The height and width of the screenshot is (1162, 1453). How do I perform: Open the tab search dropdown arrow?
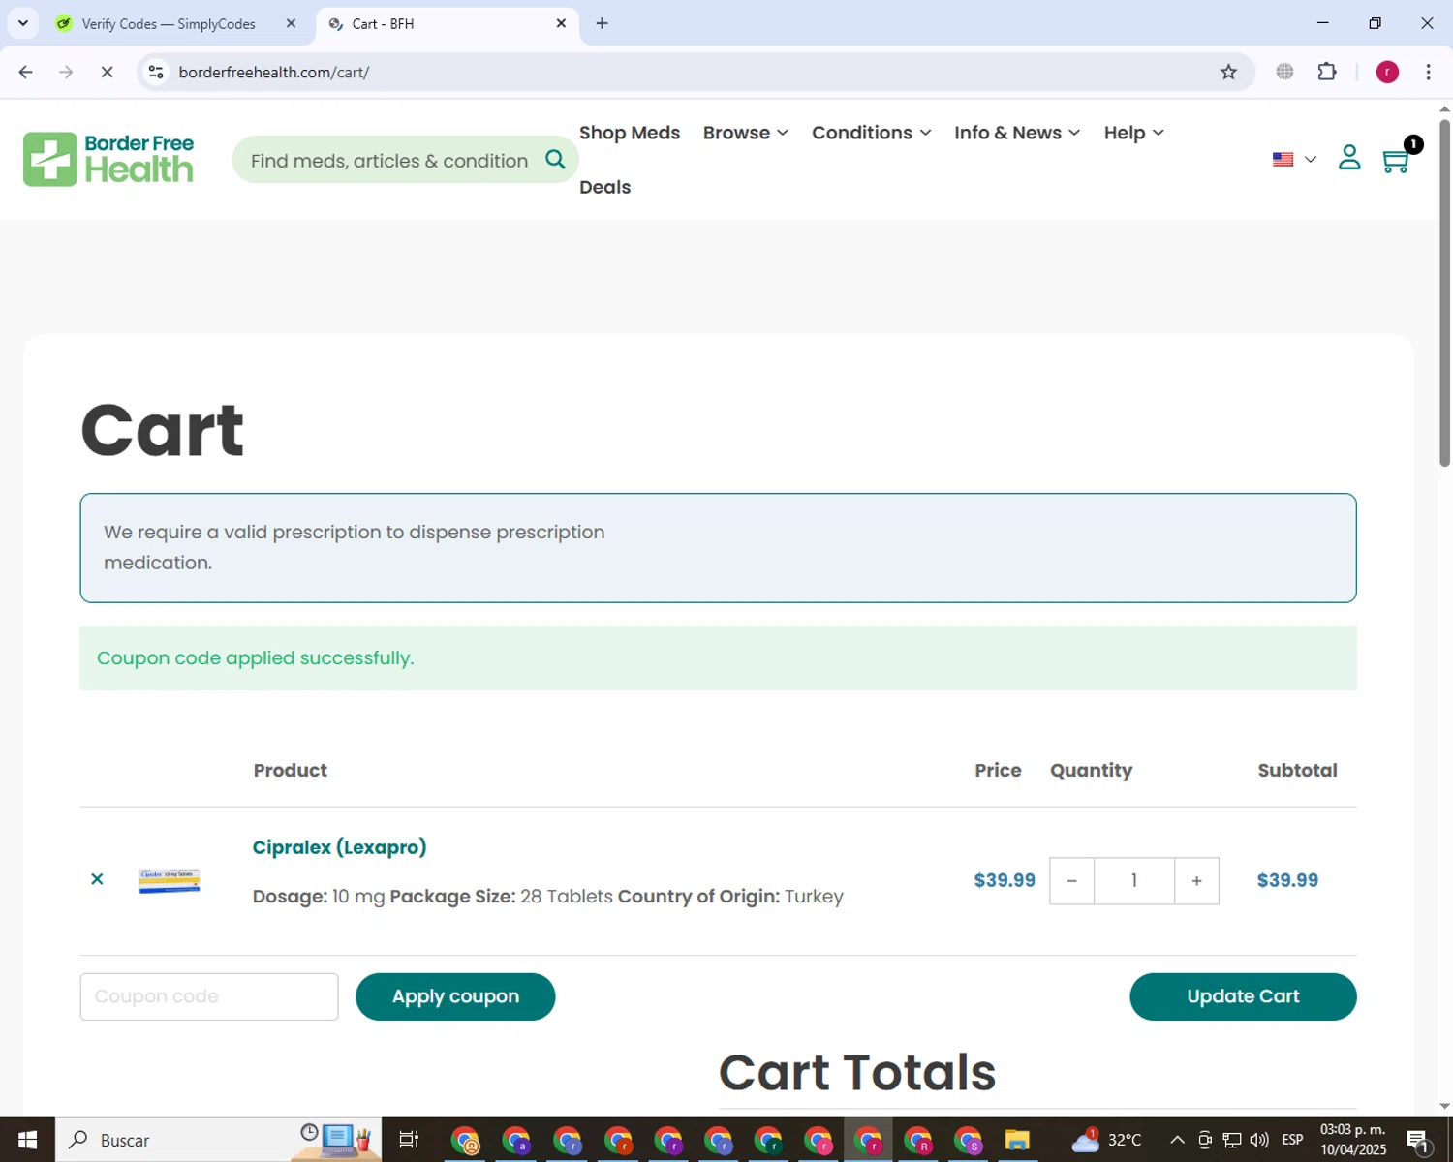(23, 23)
